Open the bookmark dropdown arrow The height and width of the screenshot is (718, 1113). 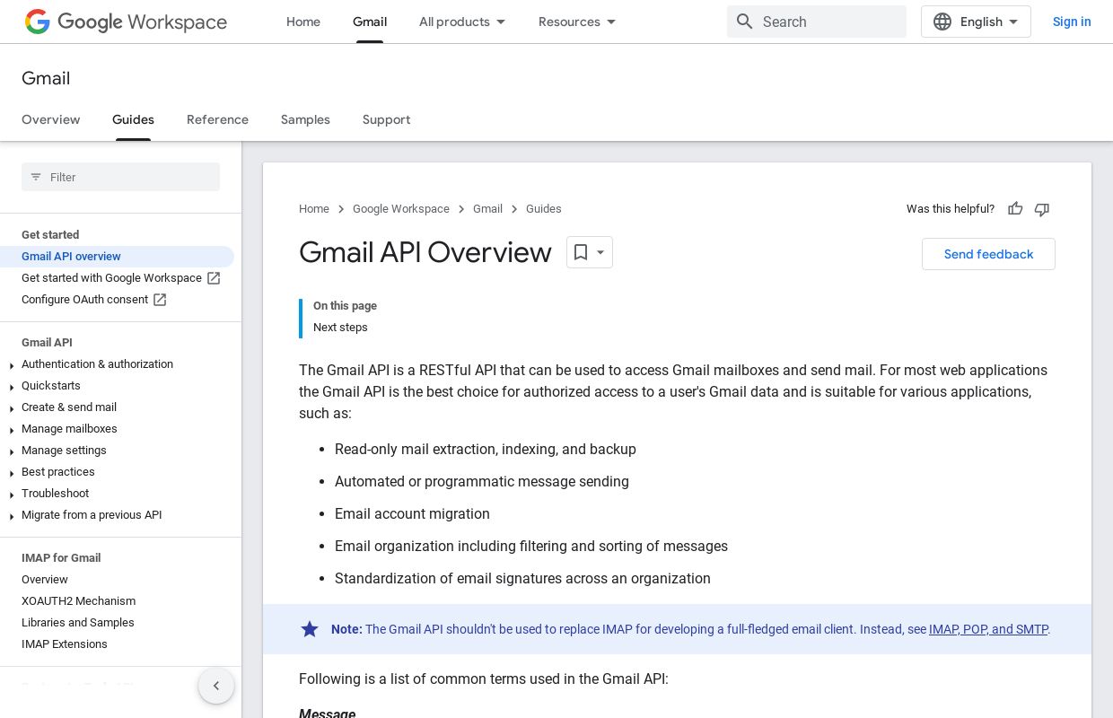tap(601, 253)
